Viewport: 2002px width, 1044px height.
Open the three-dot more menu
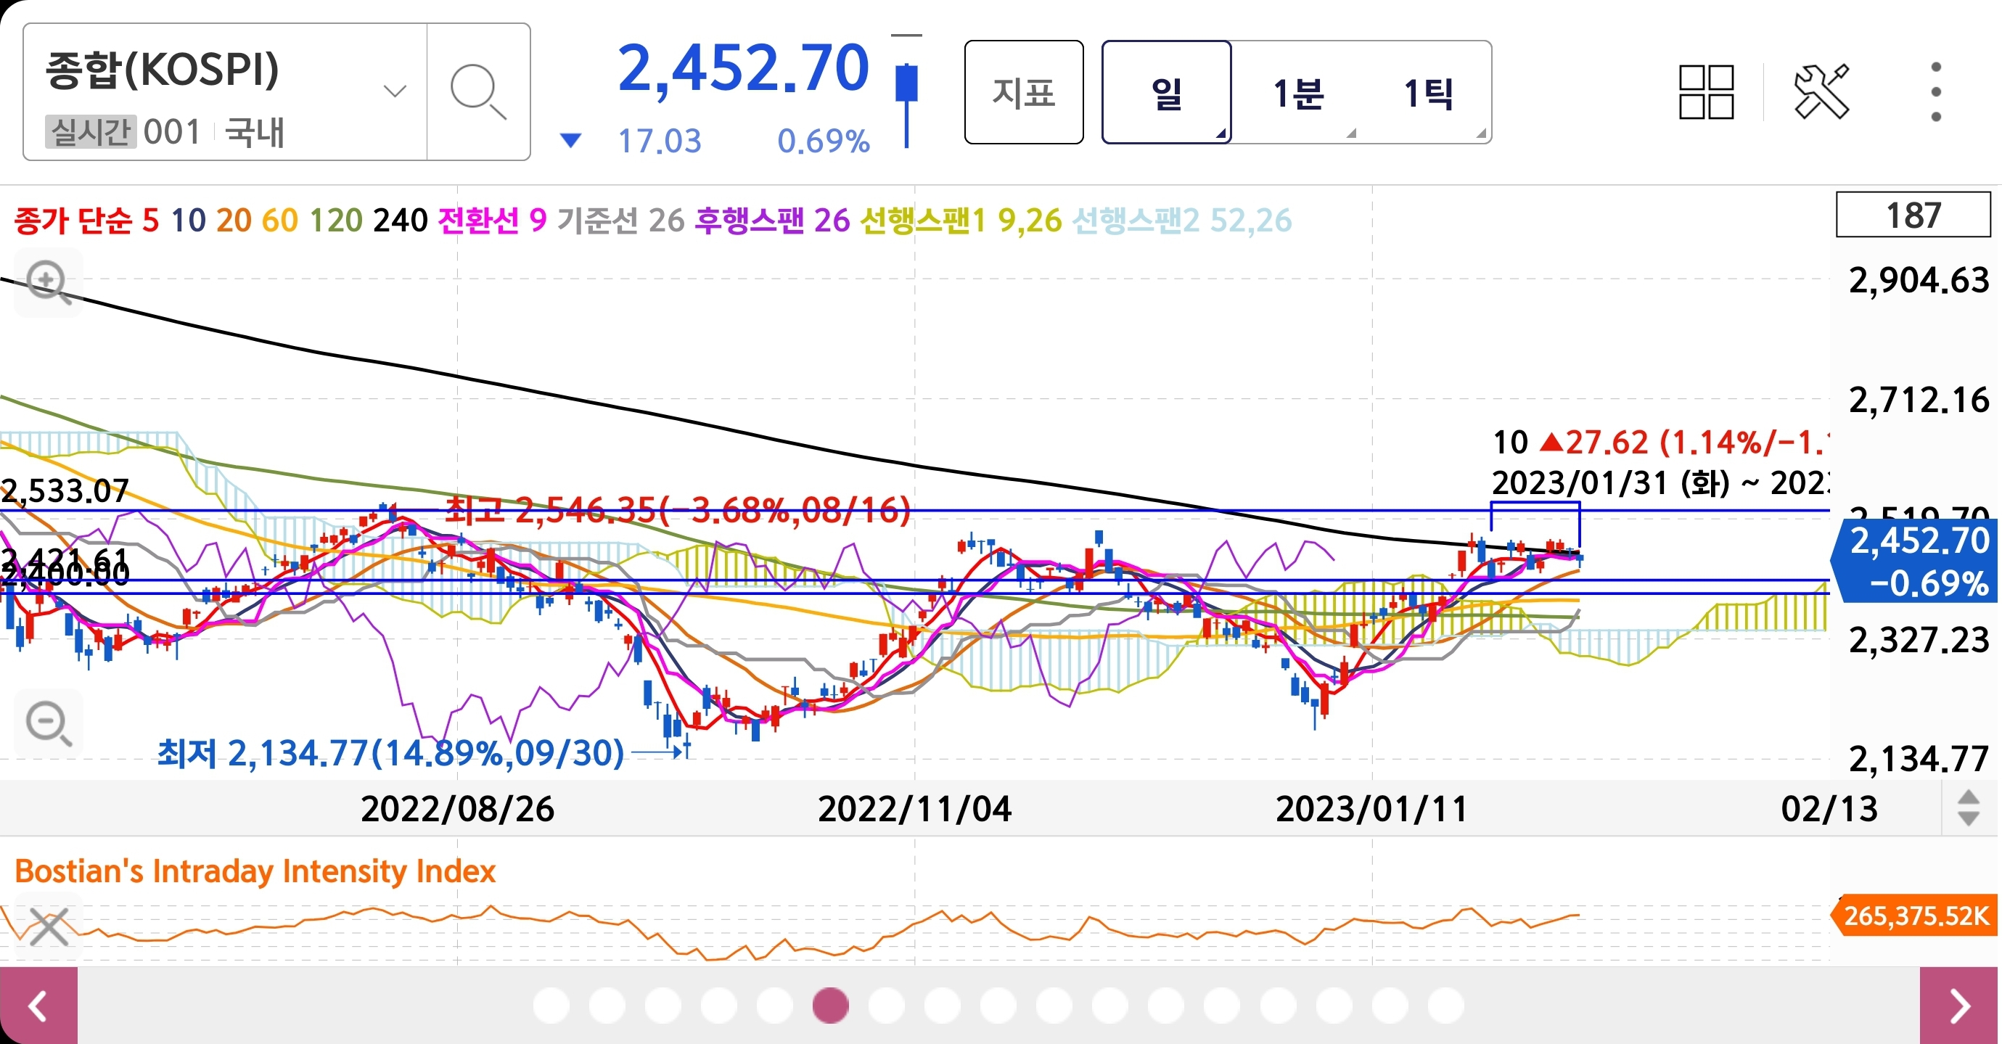1935,91
